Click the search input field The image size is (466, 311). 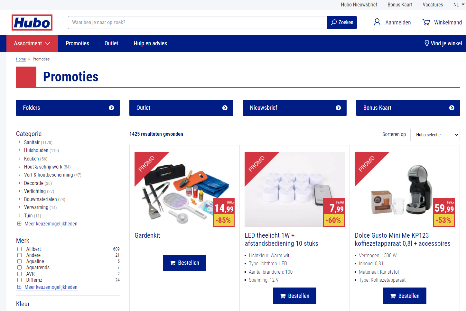[x=197, y=23]
